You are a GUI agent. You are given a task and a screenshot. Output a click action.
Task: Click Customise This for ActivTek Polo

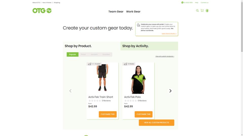coord(144,114)
